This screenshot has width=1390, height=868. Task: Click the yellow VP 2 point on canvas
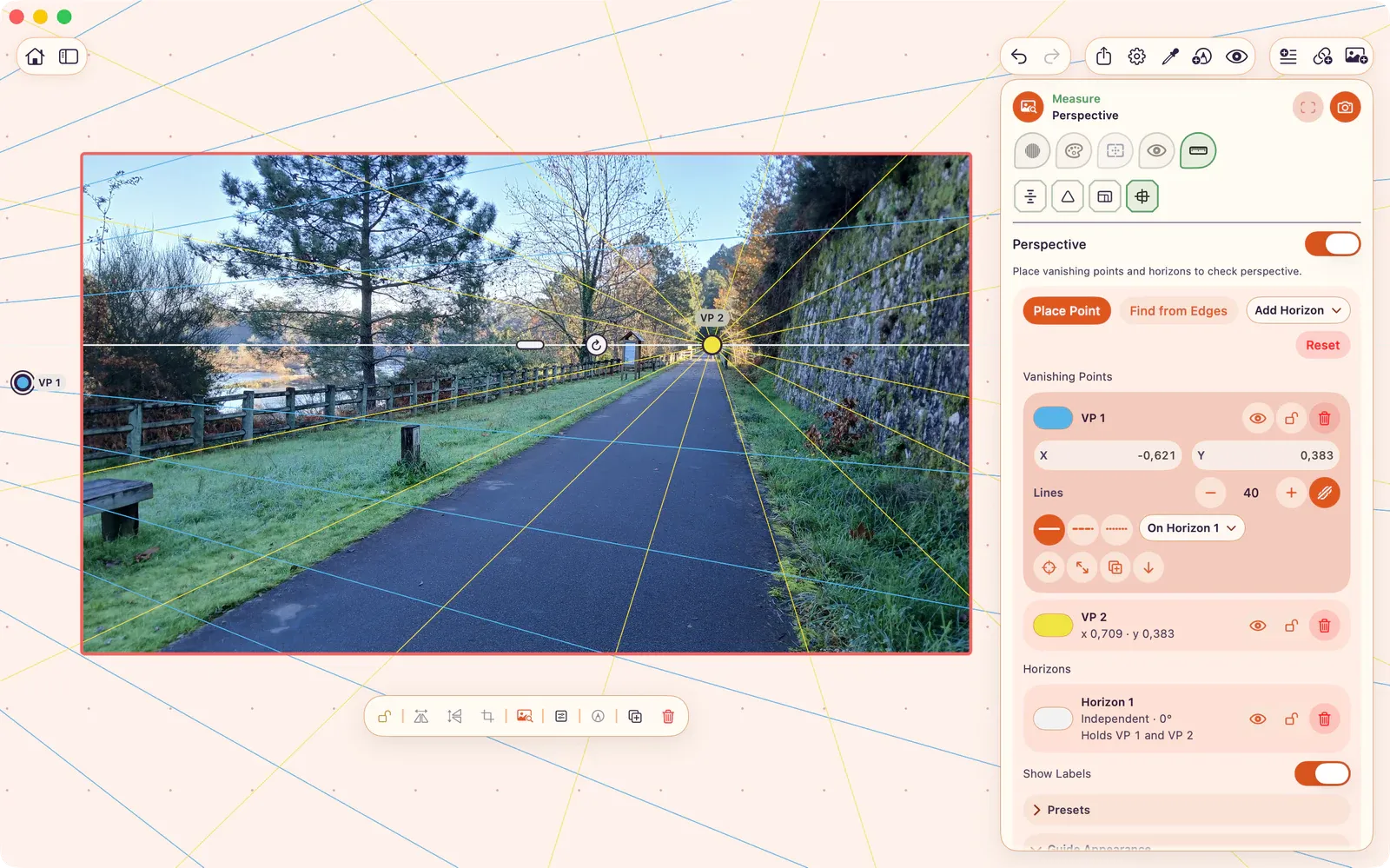712,345
